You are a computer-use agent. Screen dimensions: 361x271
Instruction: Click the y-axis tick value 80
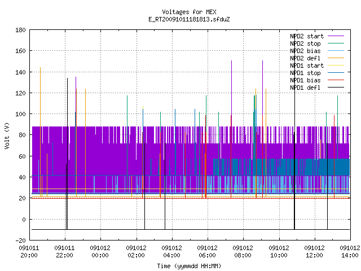click(23, 135)
